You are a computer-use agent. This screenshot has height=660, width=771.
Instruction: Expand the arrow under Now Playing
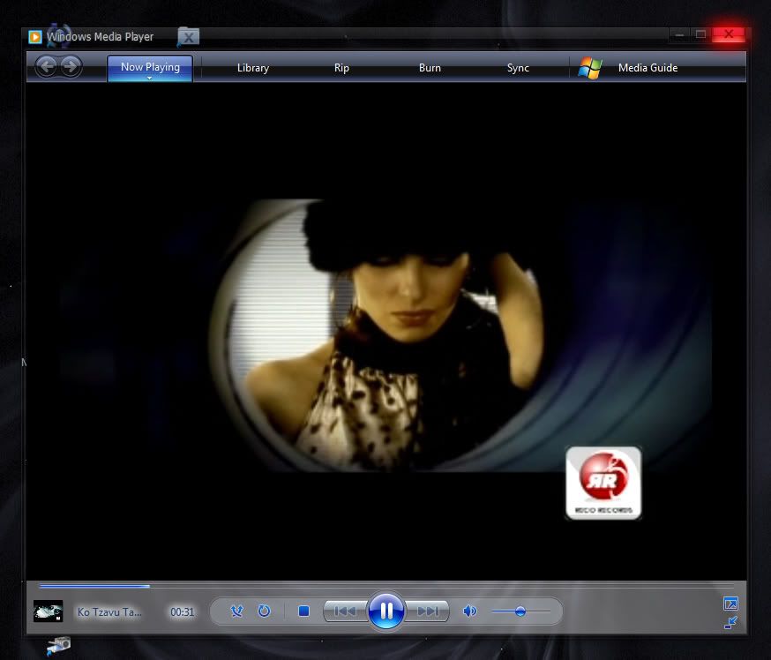[x=149, y=78]
